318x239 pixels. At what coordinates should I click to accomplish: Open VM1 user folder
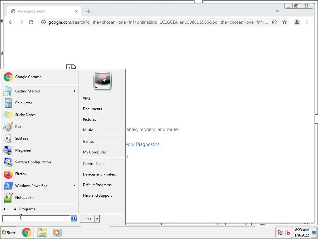click(x=86, y=98)
